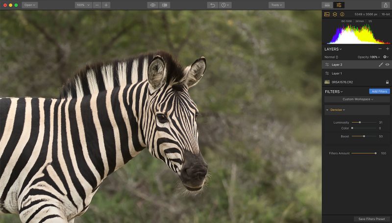
Task: Collapse the FILTERS section header
Action: point(334,92)
